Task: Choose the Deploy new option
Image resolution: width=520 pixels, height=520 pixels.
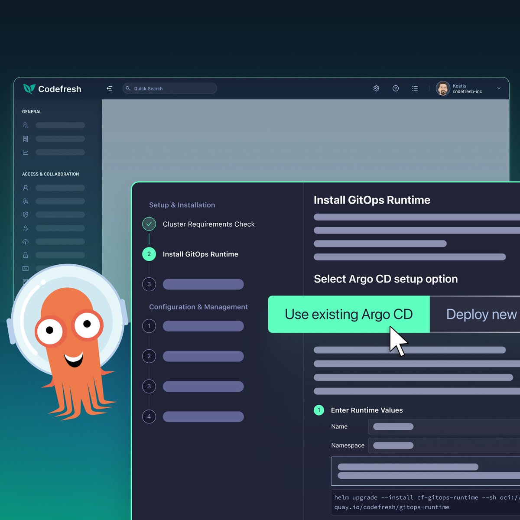Action: pos(475,314)
